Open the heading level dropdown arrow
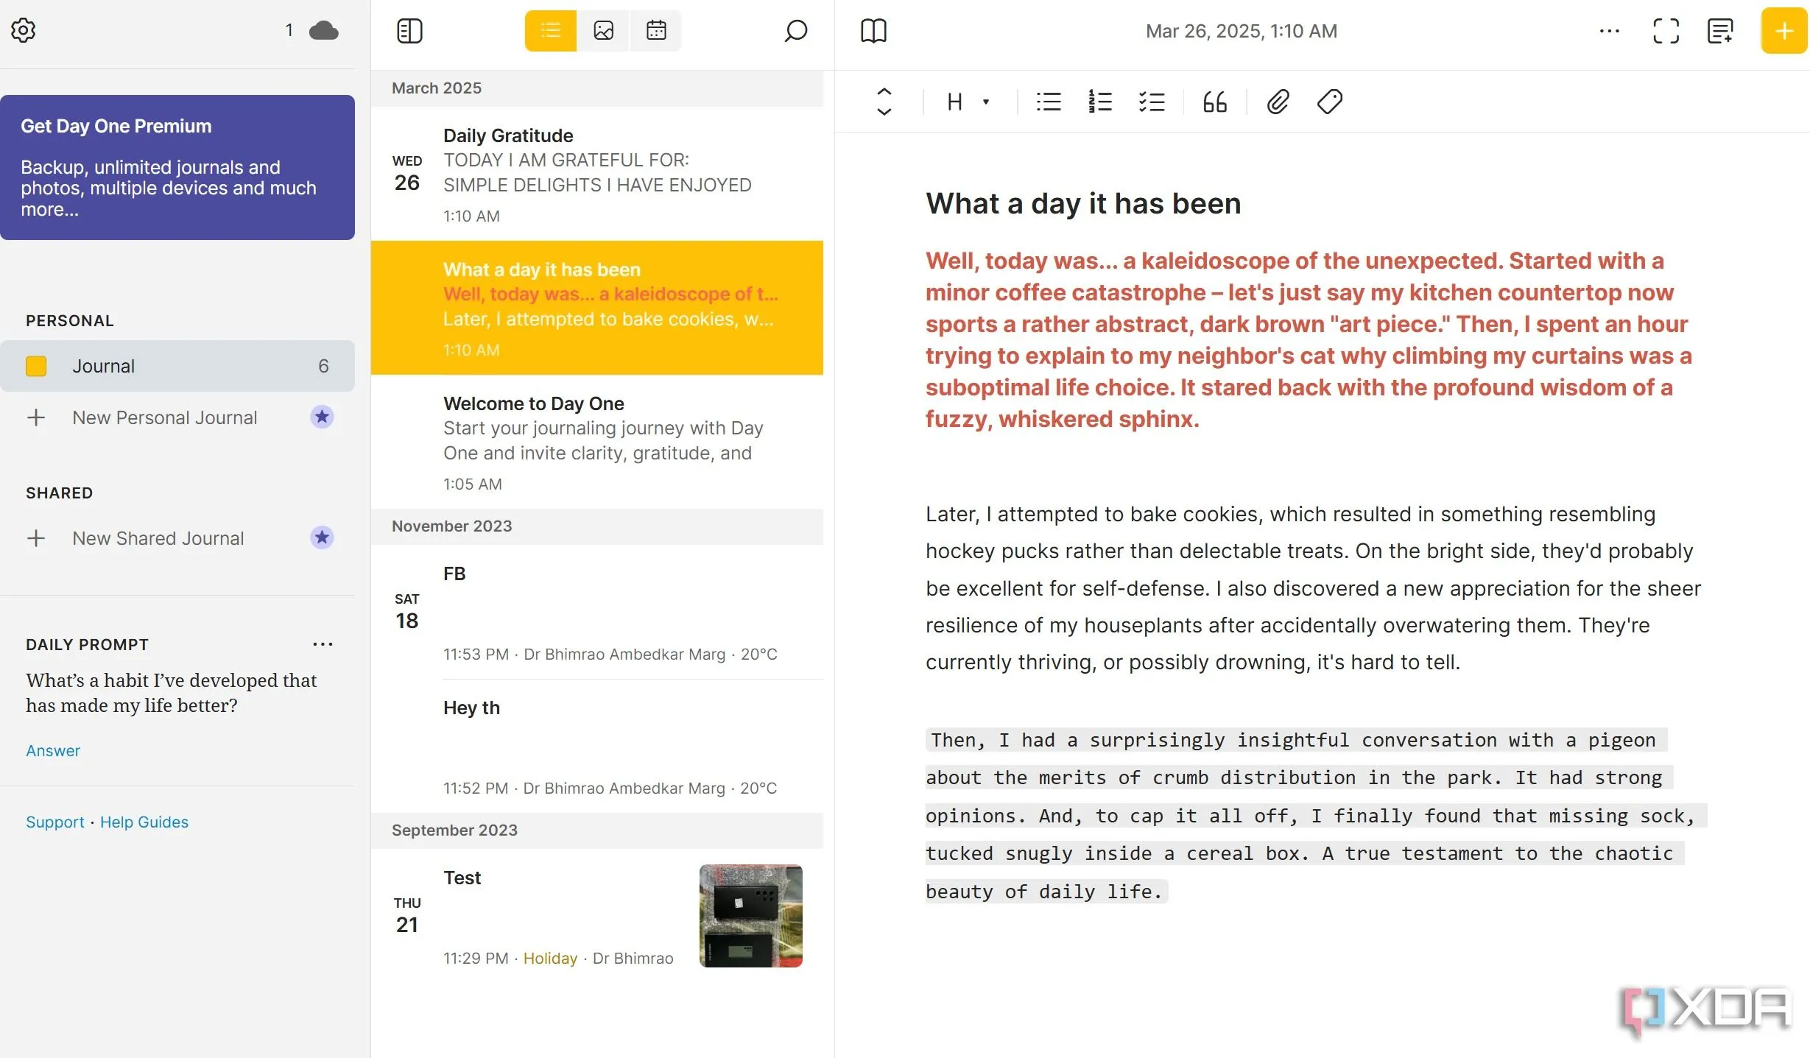The width and height of the screenshot is (1810, 1058). click(986, 102)
